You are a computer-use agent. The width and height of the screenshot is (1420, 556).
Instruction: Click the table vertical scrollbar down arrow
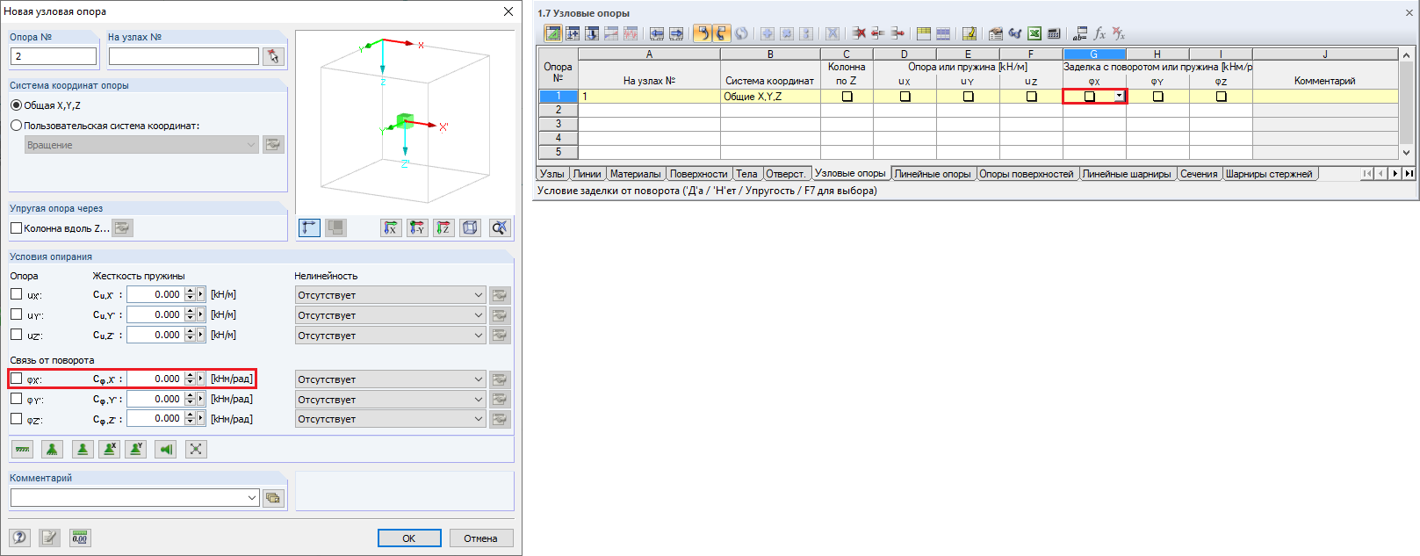click(1407, 152)
